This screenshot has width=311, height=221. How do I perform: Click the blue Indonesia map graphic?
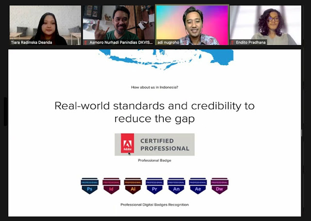(x=166, y=59)
